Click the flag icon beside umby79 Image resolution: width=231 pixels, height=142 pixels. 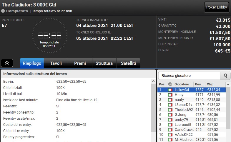[170, 120]
